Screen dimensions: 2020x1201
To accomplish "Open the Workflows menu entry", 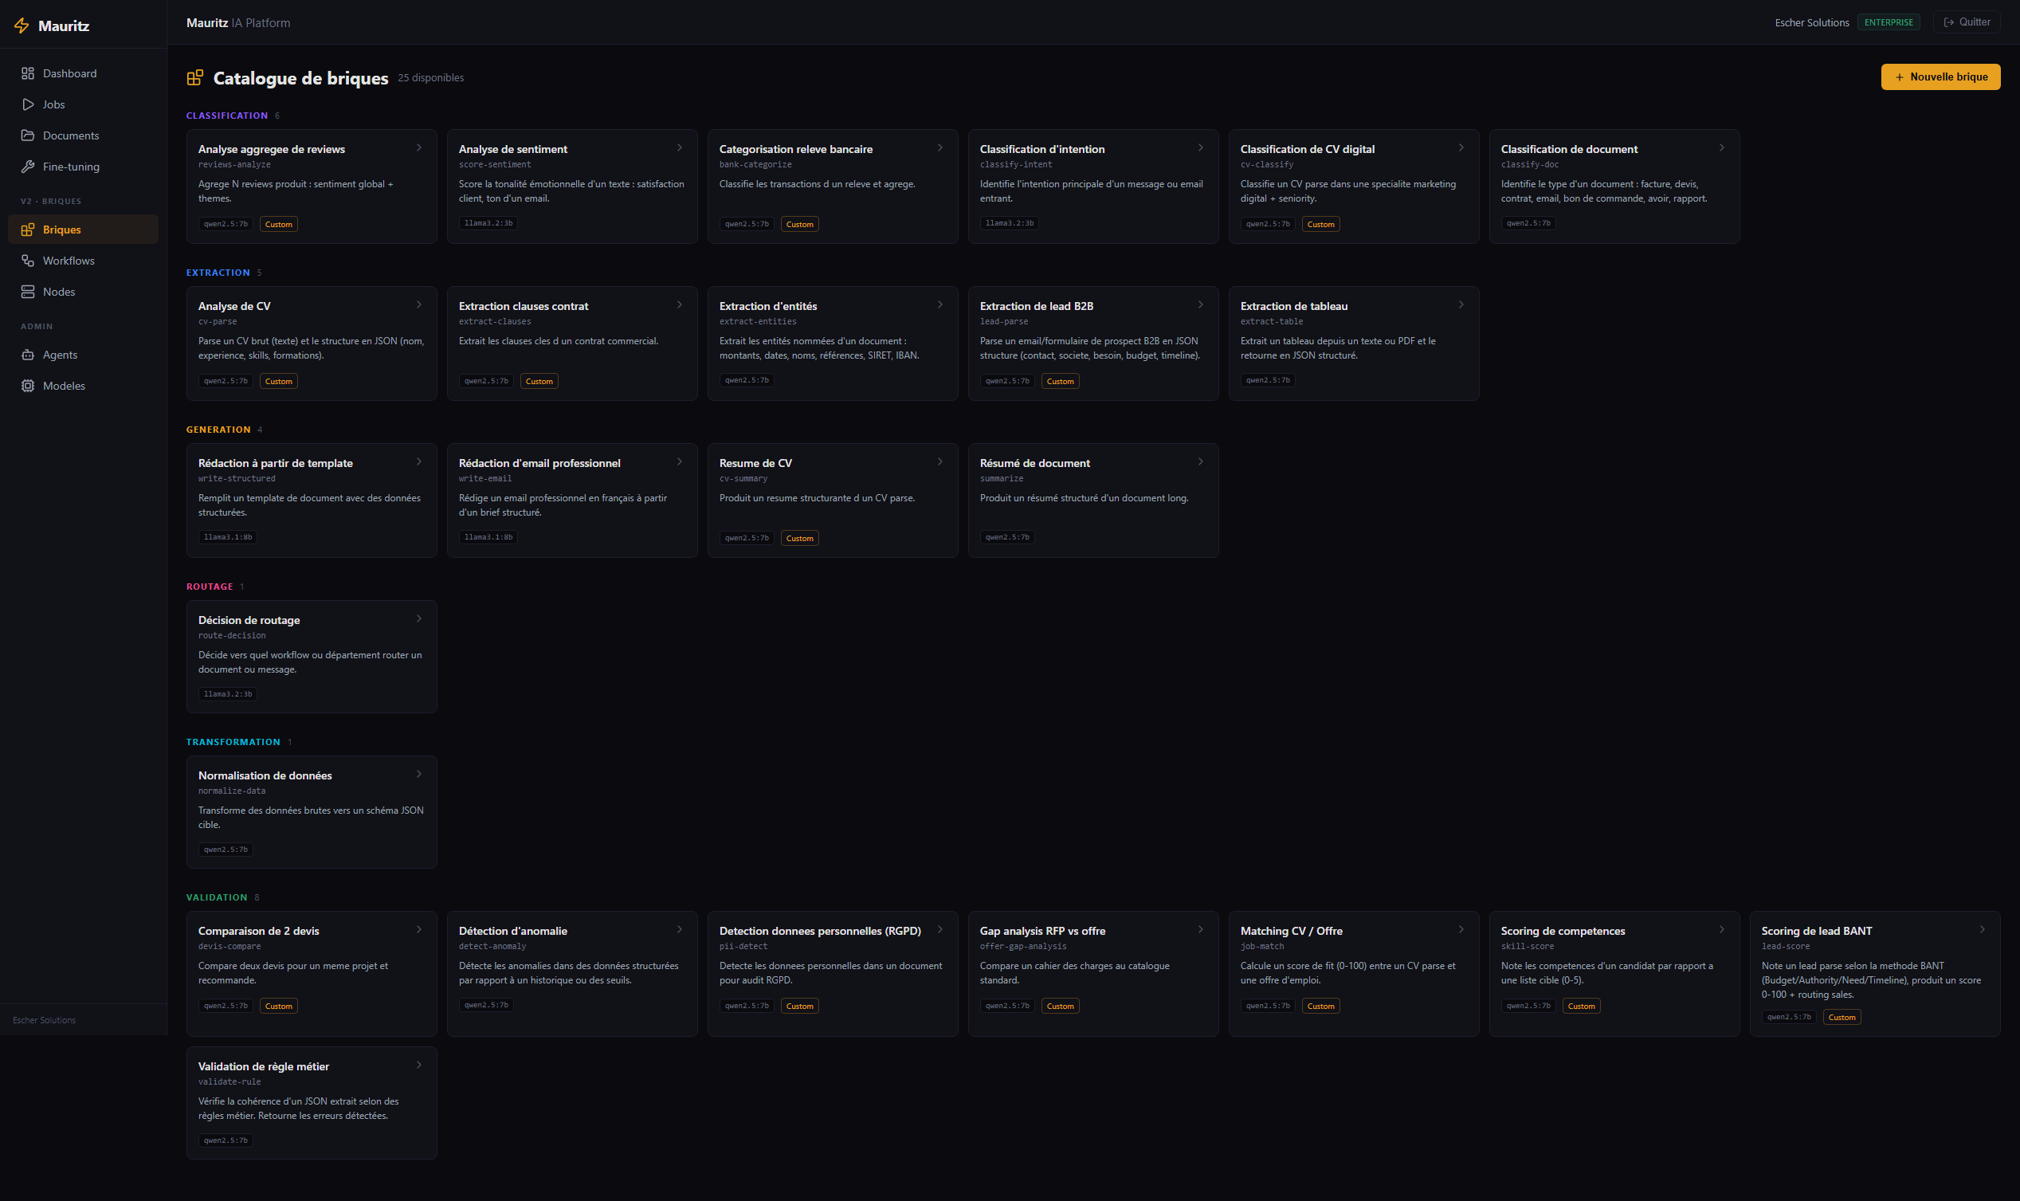I will (x=68, y=261).
